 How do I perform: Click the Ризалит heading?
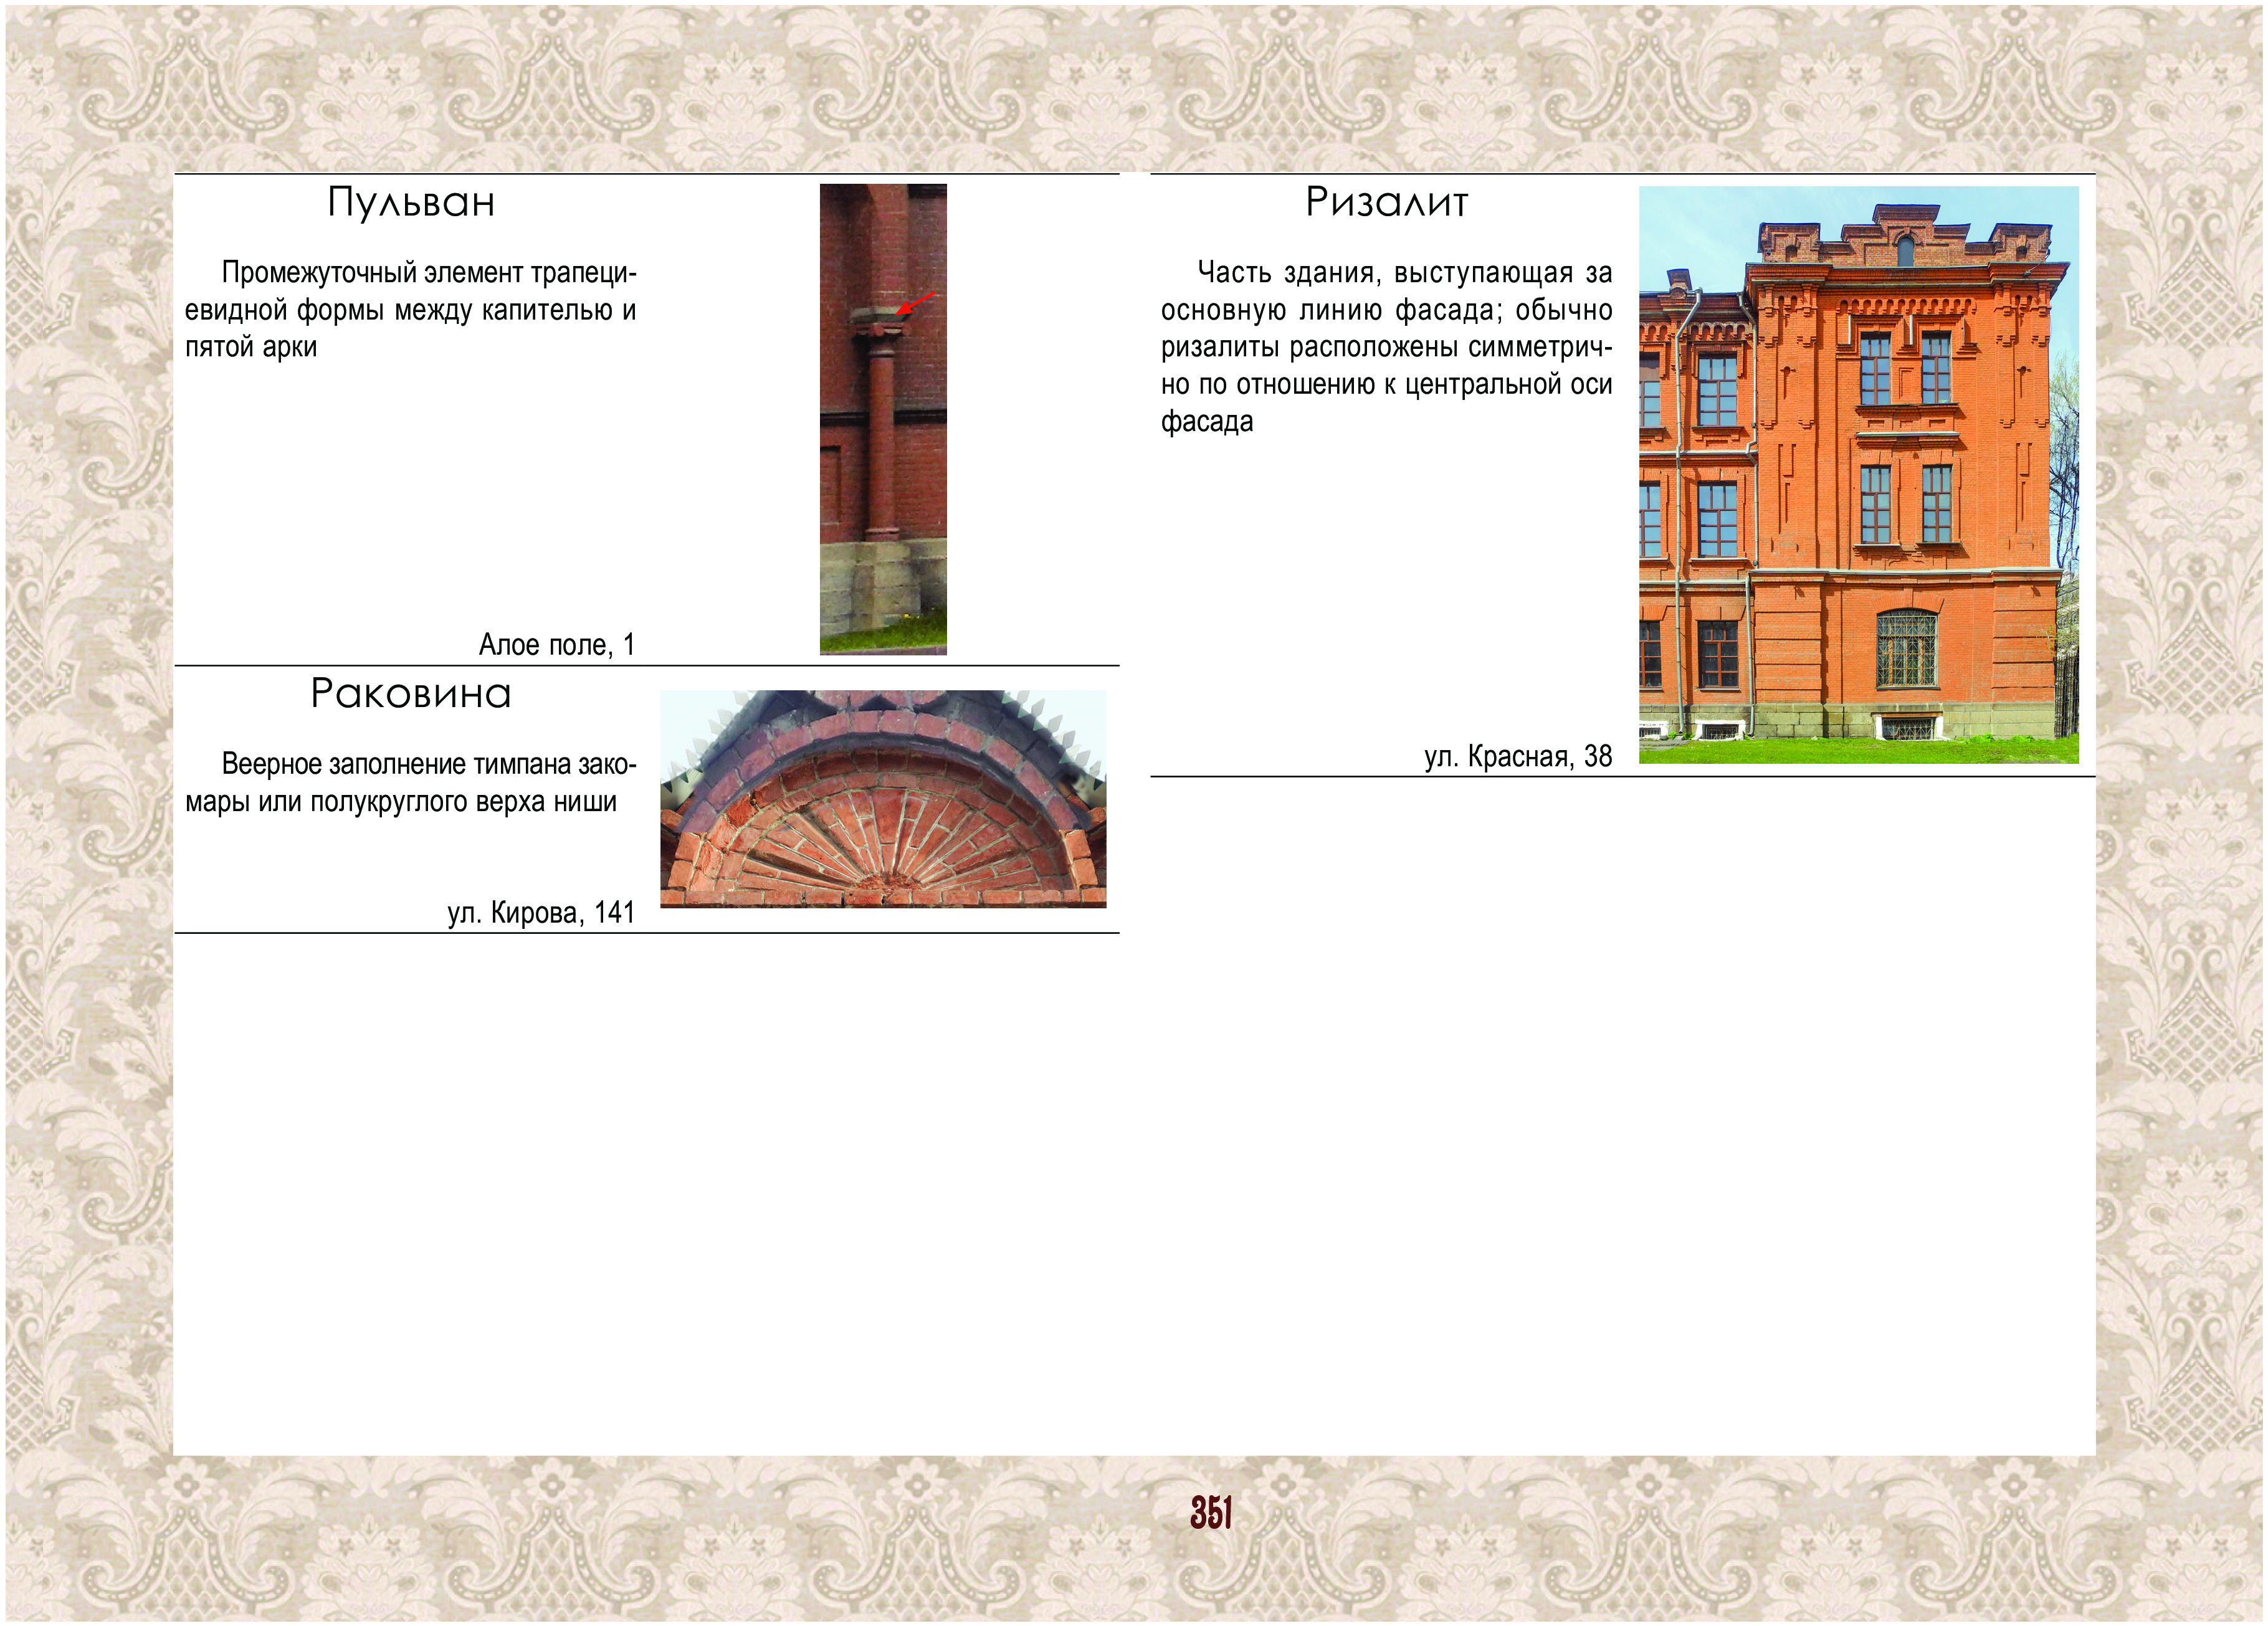click(1387, 203)
